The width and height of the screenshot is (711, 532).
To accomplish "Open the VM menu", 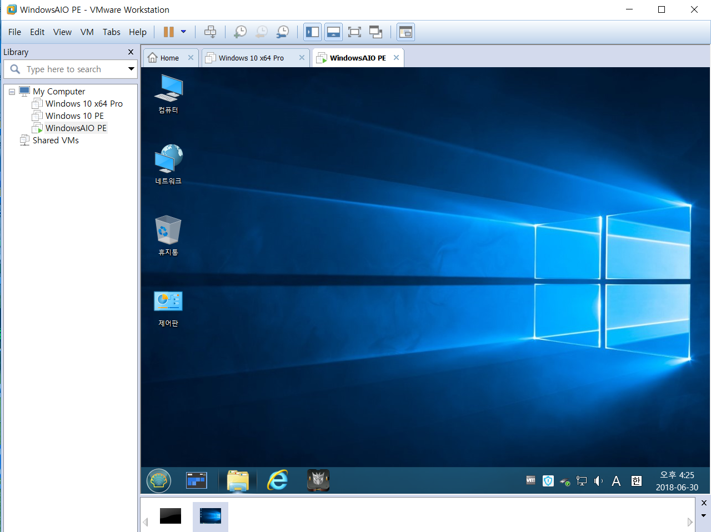I will tap(87, 32).
